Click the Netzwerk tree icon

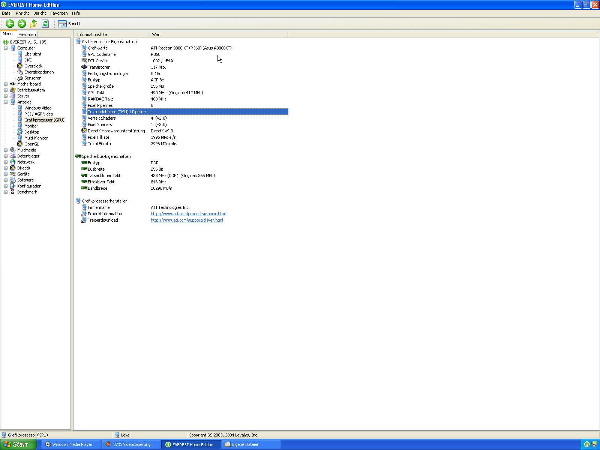tap(13, 162)
